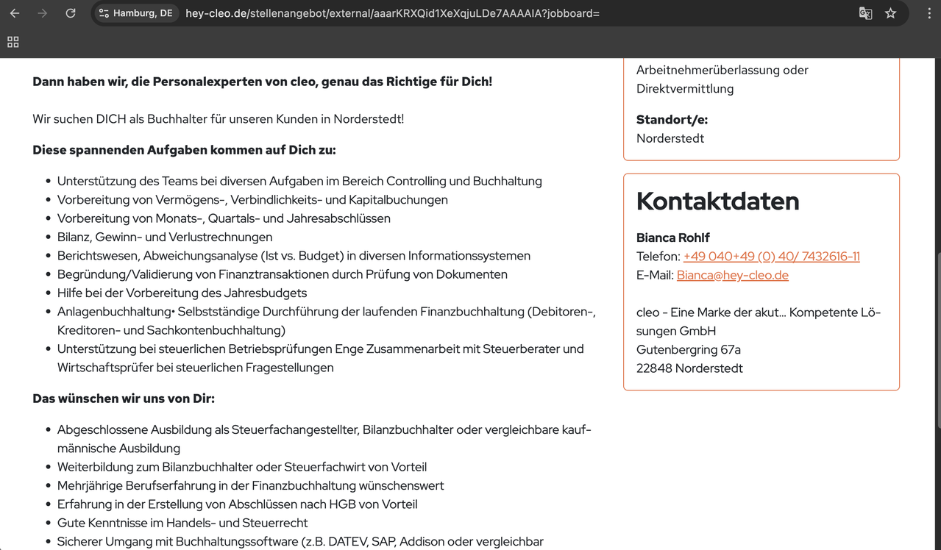This screenshot has height=550, width=941.
Task: Open the Translate page icon
Action: [x=866, y=13]
